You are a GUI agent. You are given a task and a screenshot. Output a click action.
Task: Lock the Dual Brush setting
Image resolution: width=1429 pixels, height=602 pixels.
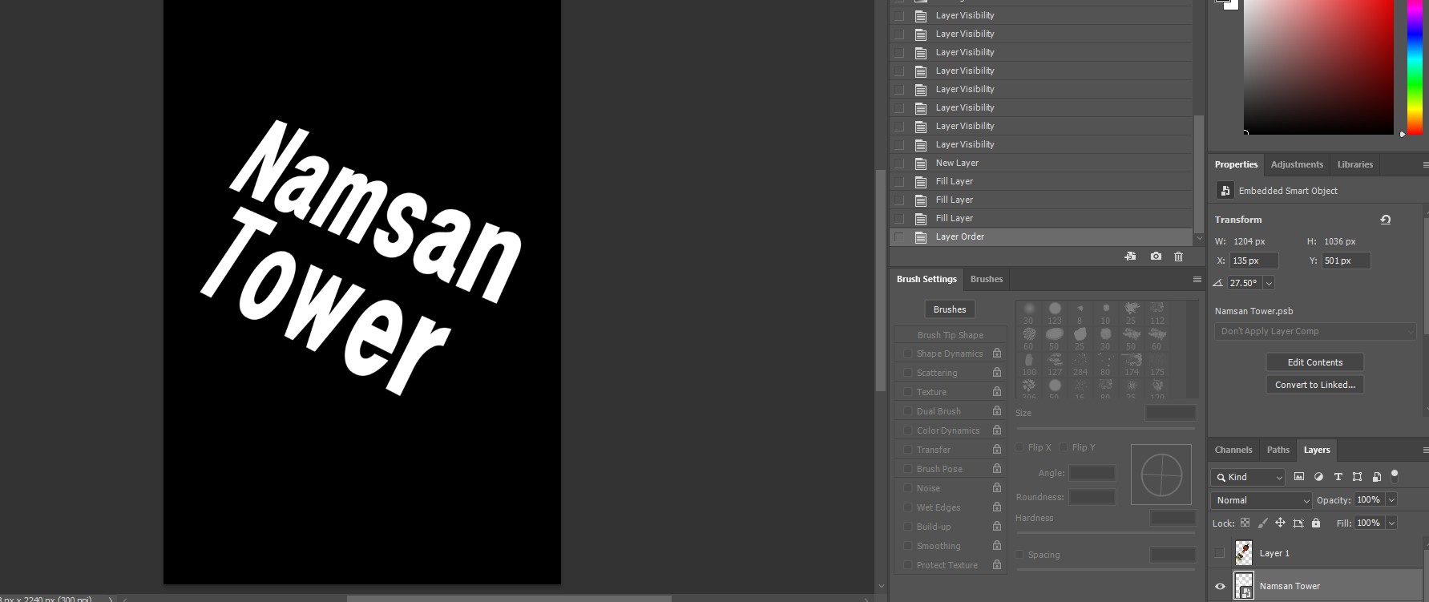(997, 411)
